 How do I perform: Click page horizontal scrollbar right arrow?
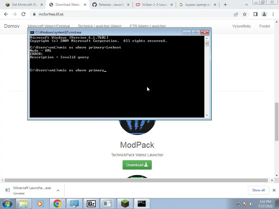point(272,180)
